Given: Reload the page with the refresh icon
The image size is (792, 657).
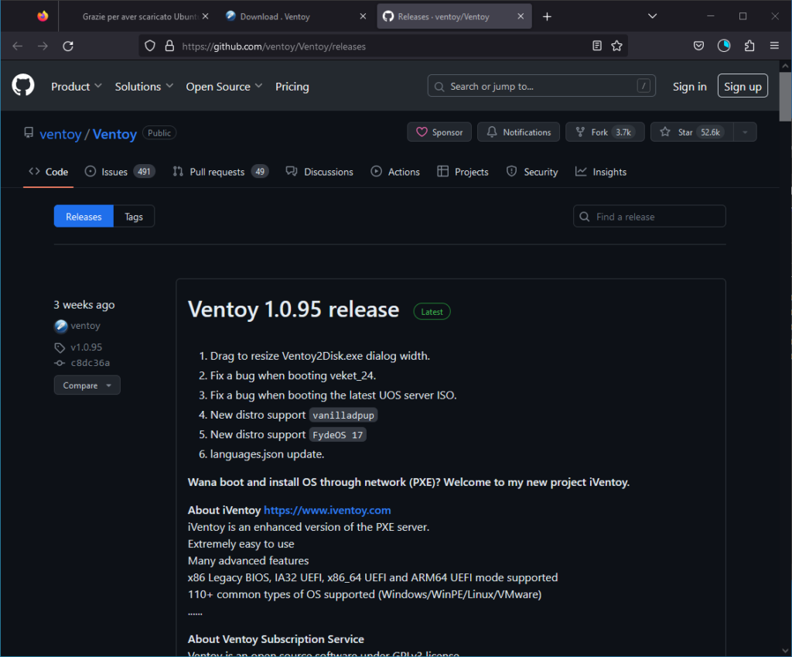Looking at the screenshot, I should 68,46.
